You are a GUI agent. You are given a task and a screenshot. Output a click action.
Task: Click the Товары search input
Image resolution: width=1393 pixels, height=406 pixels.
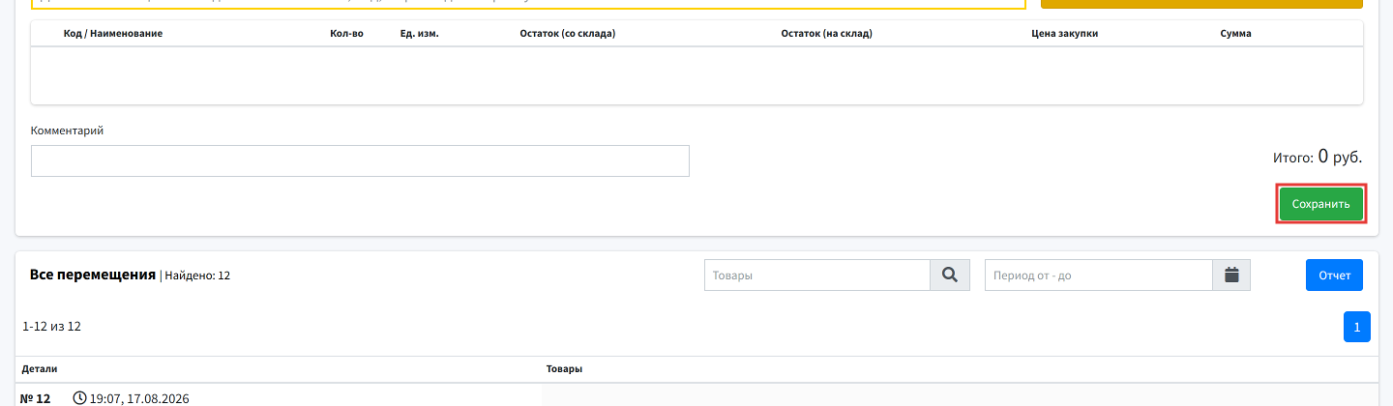pos(817,275)
